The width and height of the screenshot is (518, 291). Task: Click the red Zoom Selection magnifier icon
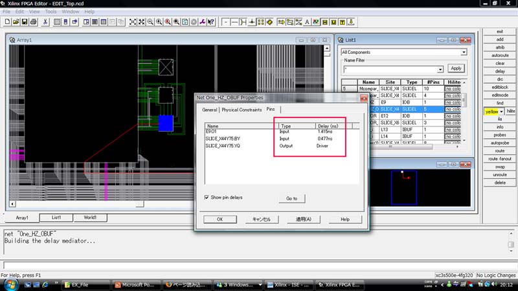coord(168,22)
